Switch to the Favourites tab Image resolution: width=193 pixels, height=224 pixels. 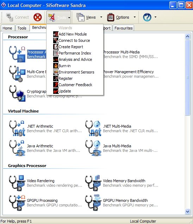pyautogui.click(x=124, y=28)
